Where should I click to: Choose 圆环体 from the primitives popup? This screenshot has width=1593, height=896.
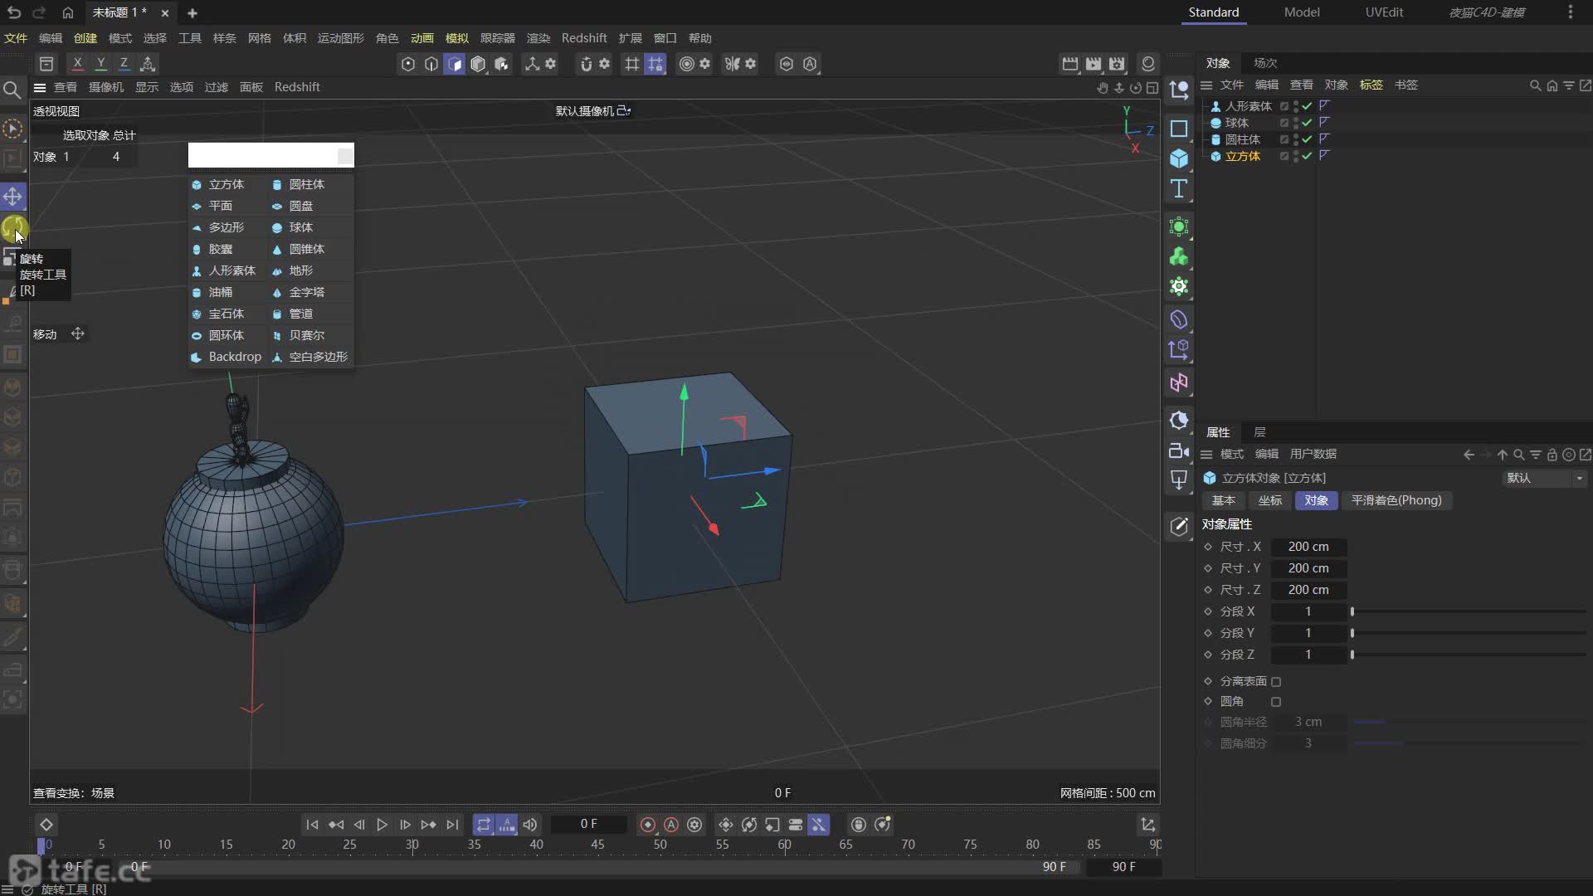(x=227, y=335)
